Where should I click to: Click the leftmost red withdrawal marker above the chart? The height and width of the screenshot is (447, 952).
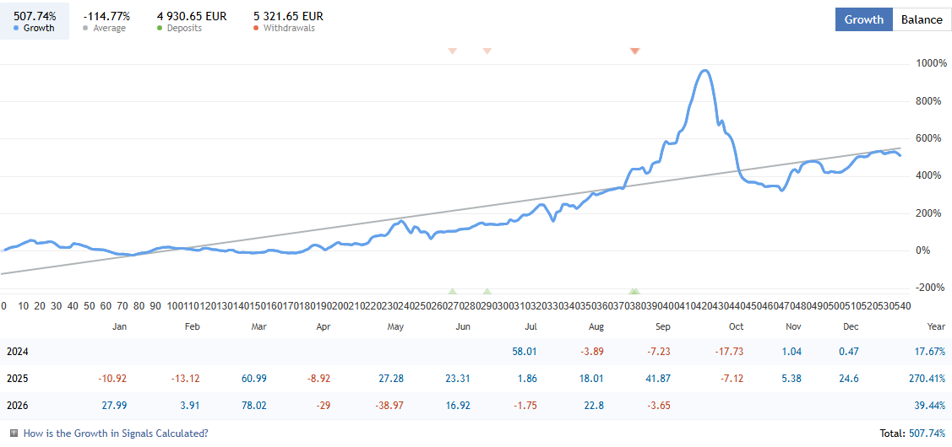tap(452, 51)
